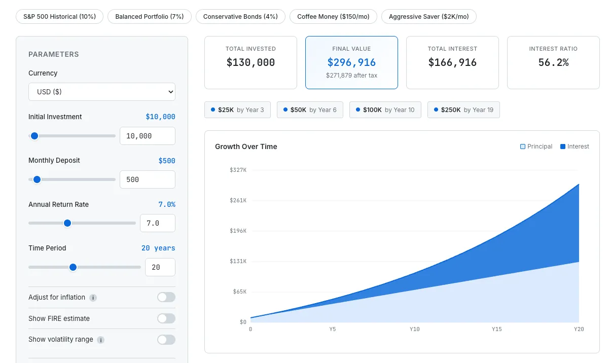Screen dimensions: 610x363
Task: Click the blue dot on $100K milestone badge
Action: tap(358, 110)
